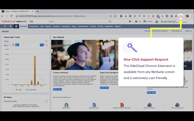Screen dimensions: 194x121
Task: Click the Oracle NetSuite logo
Action: 14,21
